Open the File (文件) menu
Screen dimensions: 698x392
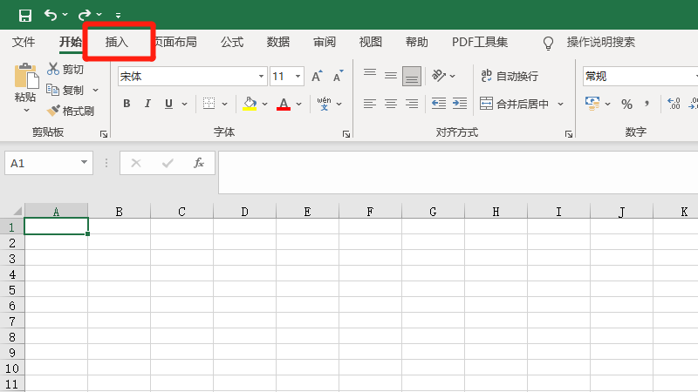(24, 42)
